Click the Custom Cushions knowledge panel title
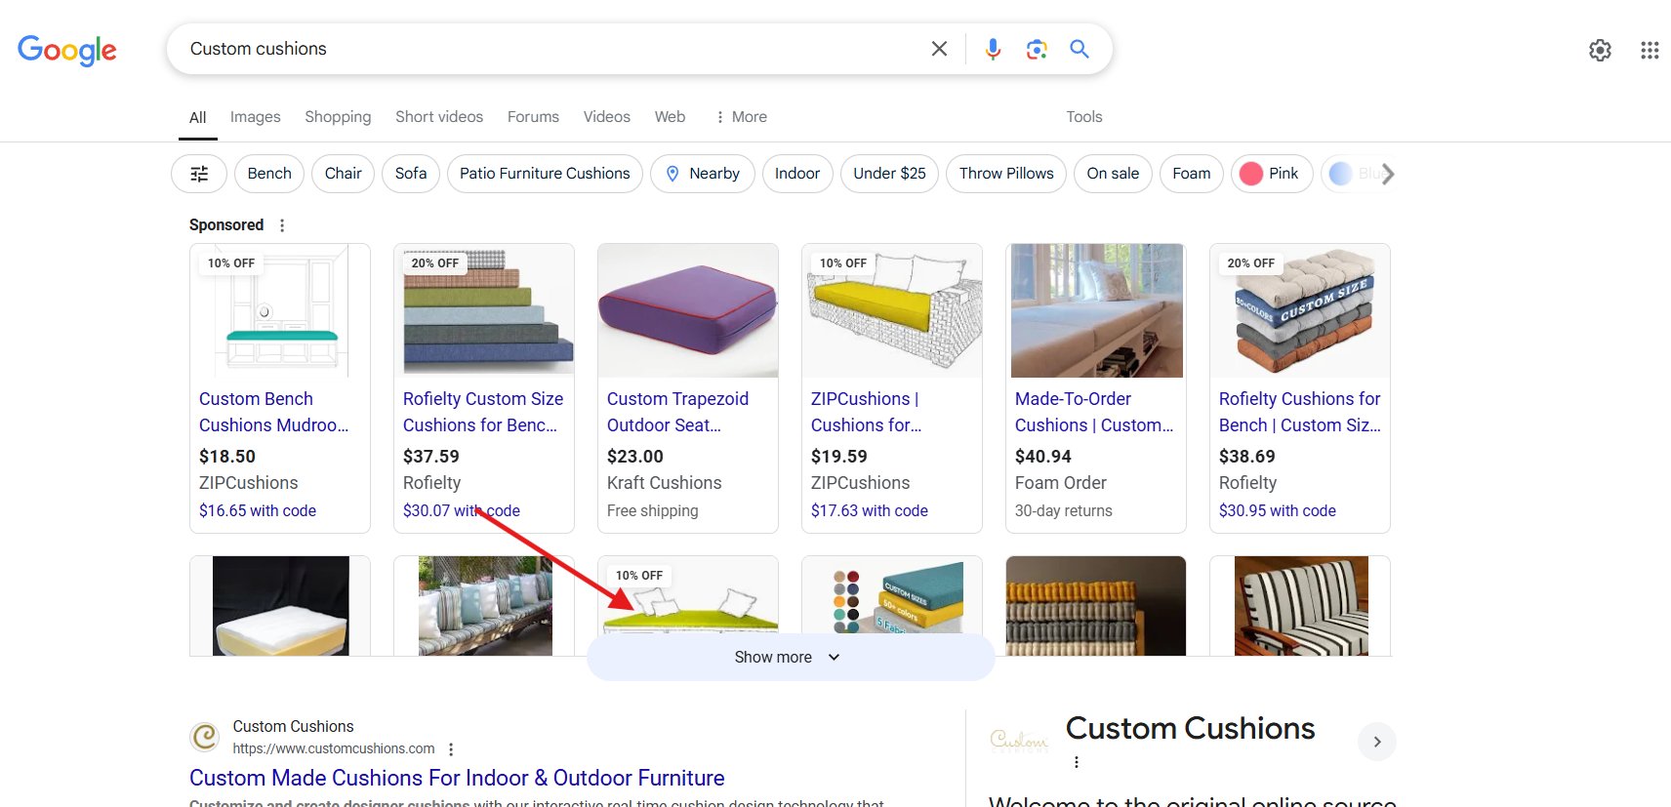 (1191, 729)
